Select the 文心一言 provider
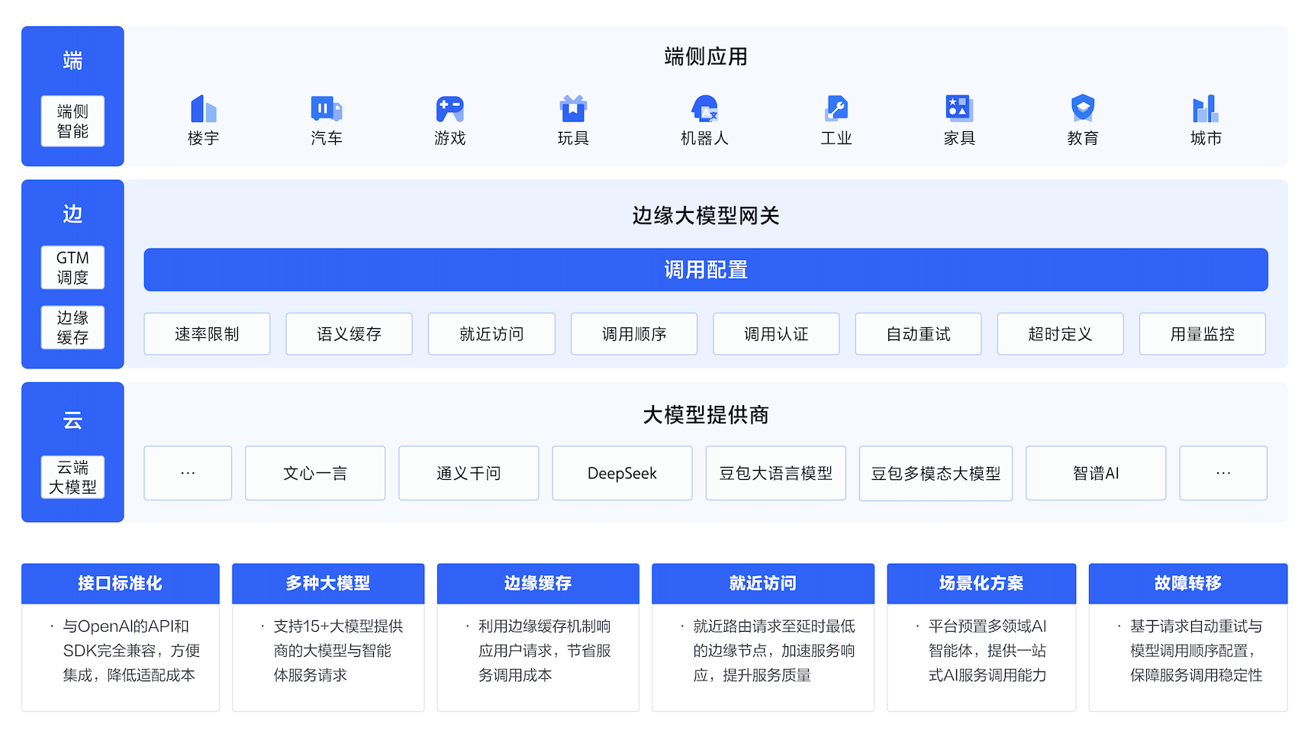1311x737 pixels. pyautogui.click(x=315, y=473)
